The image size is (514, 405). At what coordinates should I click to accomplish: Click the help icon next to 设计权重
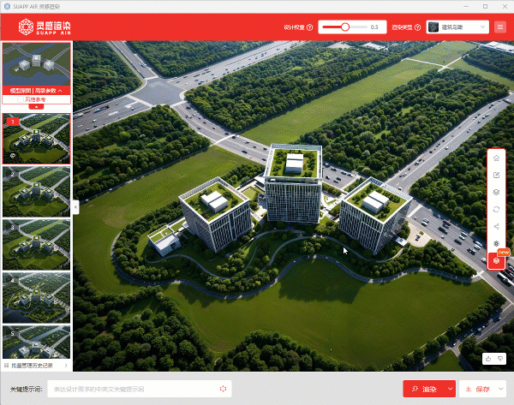tap(311, 27)
